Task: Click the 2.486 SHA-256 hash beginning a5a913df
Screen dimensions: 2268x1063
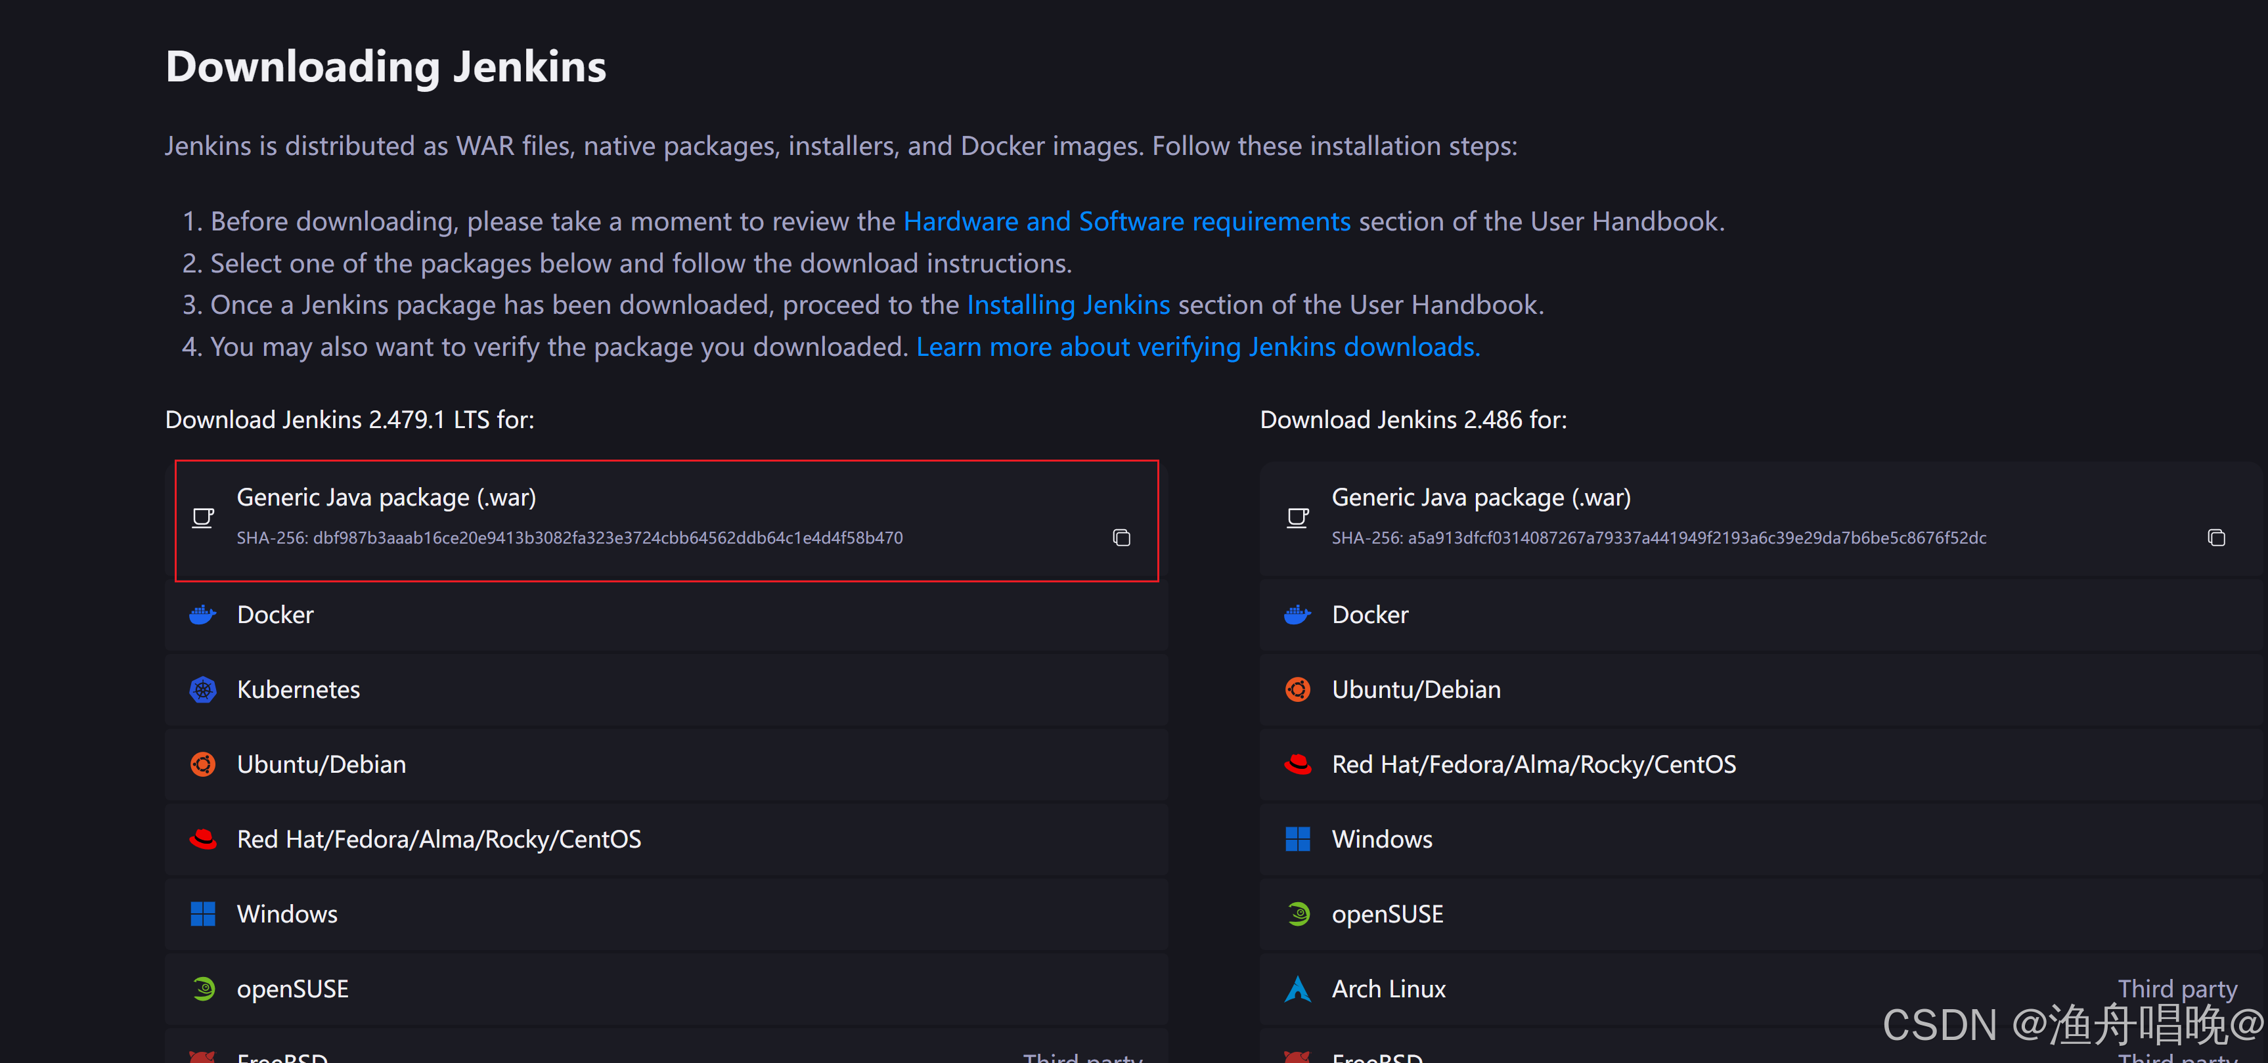Action: click(x=1697, y=538)
